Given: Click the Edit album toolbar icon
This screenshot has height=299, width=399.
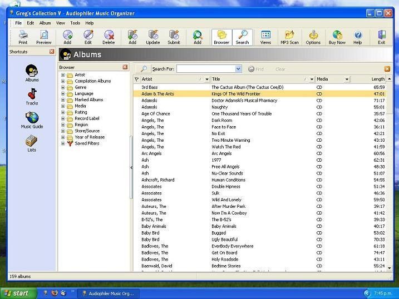Looking at the screenshot, I should click(88, 37).
